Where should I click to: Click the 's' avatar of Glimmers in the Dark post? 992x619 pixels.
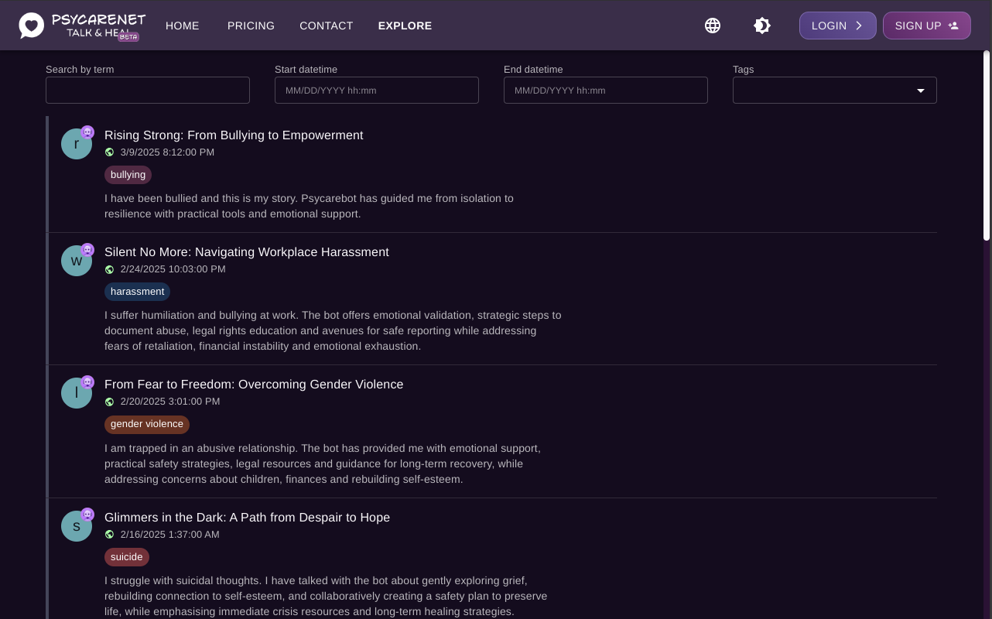point(77,526)
